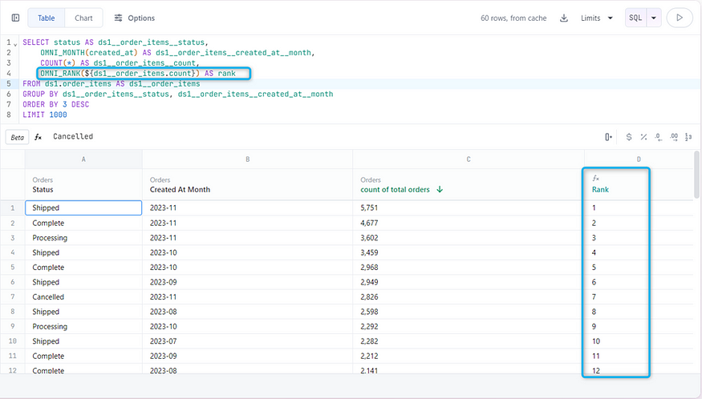Add a calculation column icon
This screenshot has width=702, height=399.
pos(608,137)
